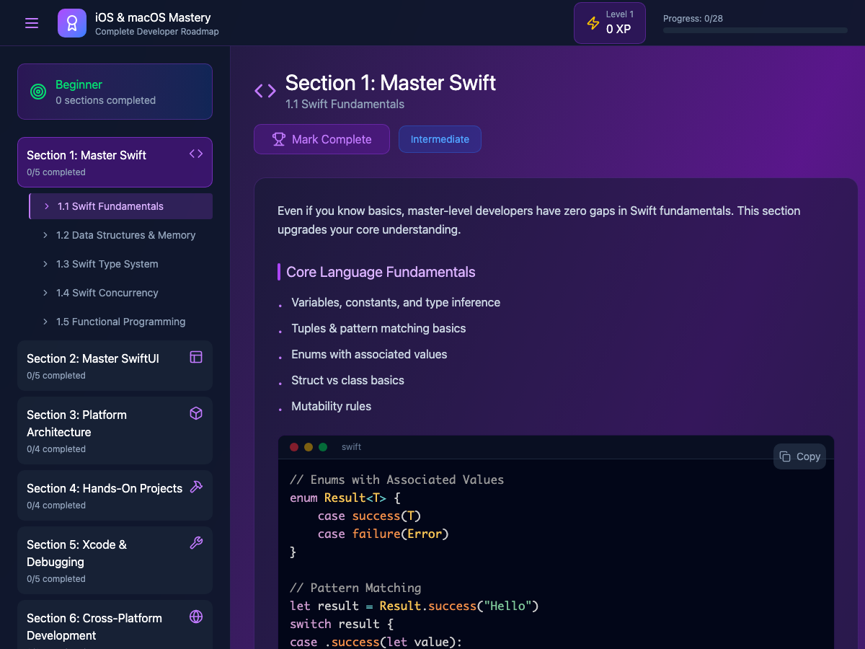Click '0 sections completed' text
This screenshot has height=649, width=865.
(x=105, y=100)
